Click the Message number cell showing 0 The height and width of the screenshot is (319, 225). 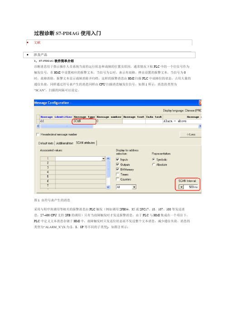(109, 121)
